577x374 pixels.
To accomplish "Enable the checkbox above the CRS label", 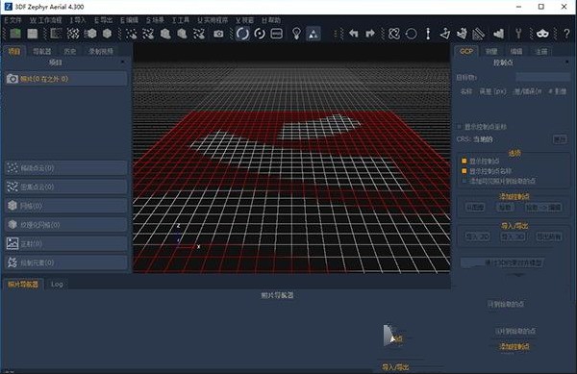I will (460, 127).
